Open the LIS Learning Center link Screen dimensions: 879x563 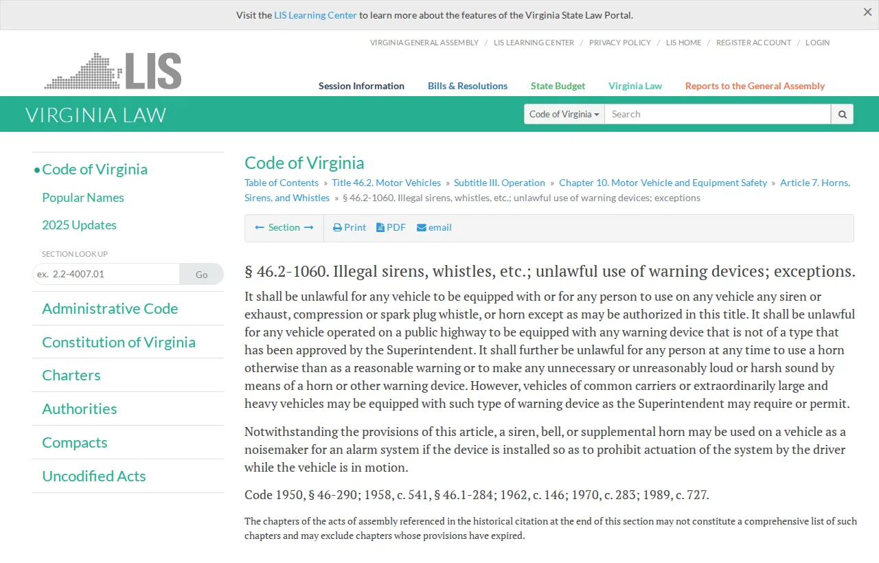coord(315,14)
